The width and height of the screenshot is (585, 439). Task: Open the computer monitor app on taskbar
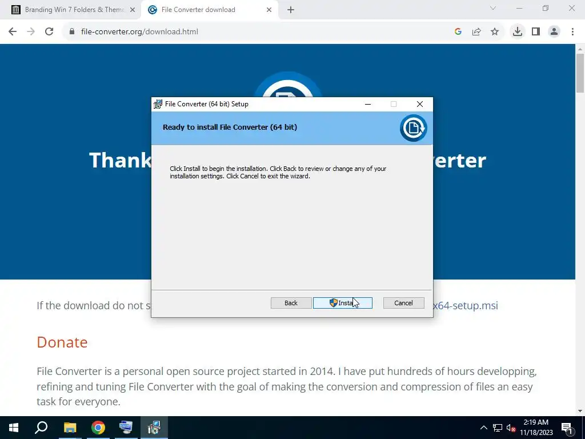click(x=126, y=428)
